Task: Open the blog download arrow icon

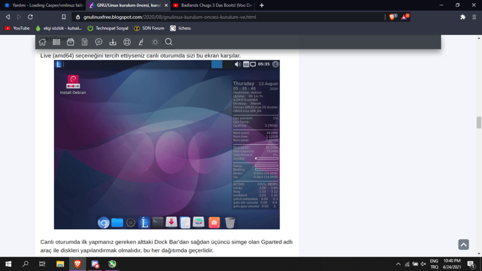Action: click(x=113, y=42)
